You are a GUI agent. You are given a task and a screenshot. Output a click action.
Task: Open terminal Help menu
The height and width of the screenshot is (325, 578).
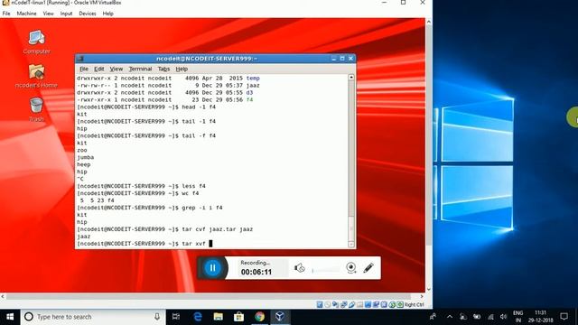182,69
